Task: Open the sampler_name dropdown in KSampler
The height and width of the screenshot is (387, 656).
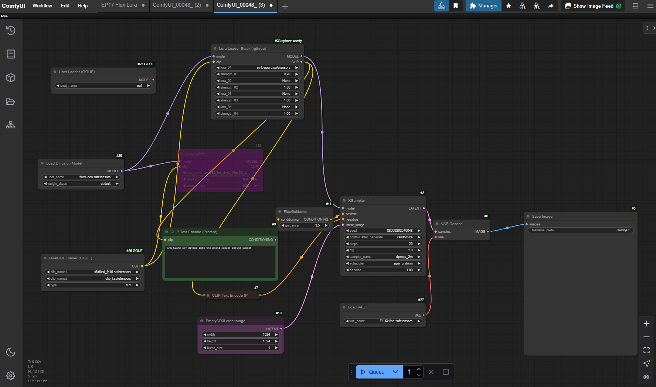Action: [383, 256]
